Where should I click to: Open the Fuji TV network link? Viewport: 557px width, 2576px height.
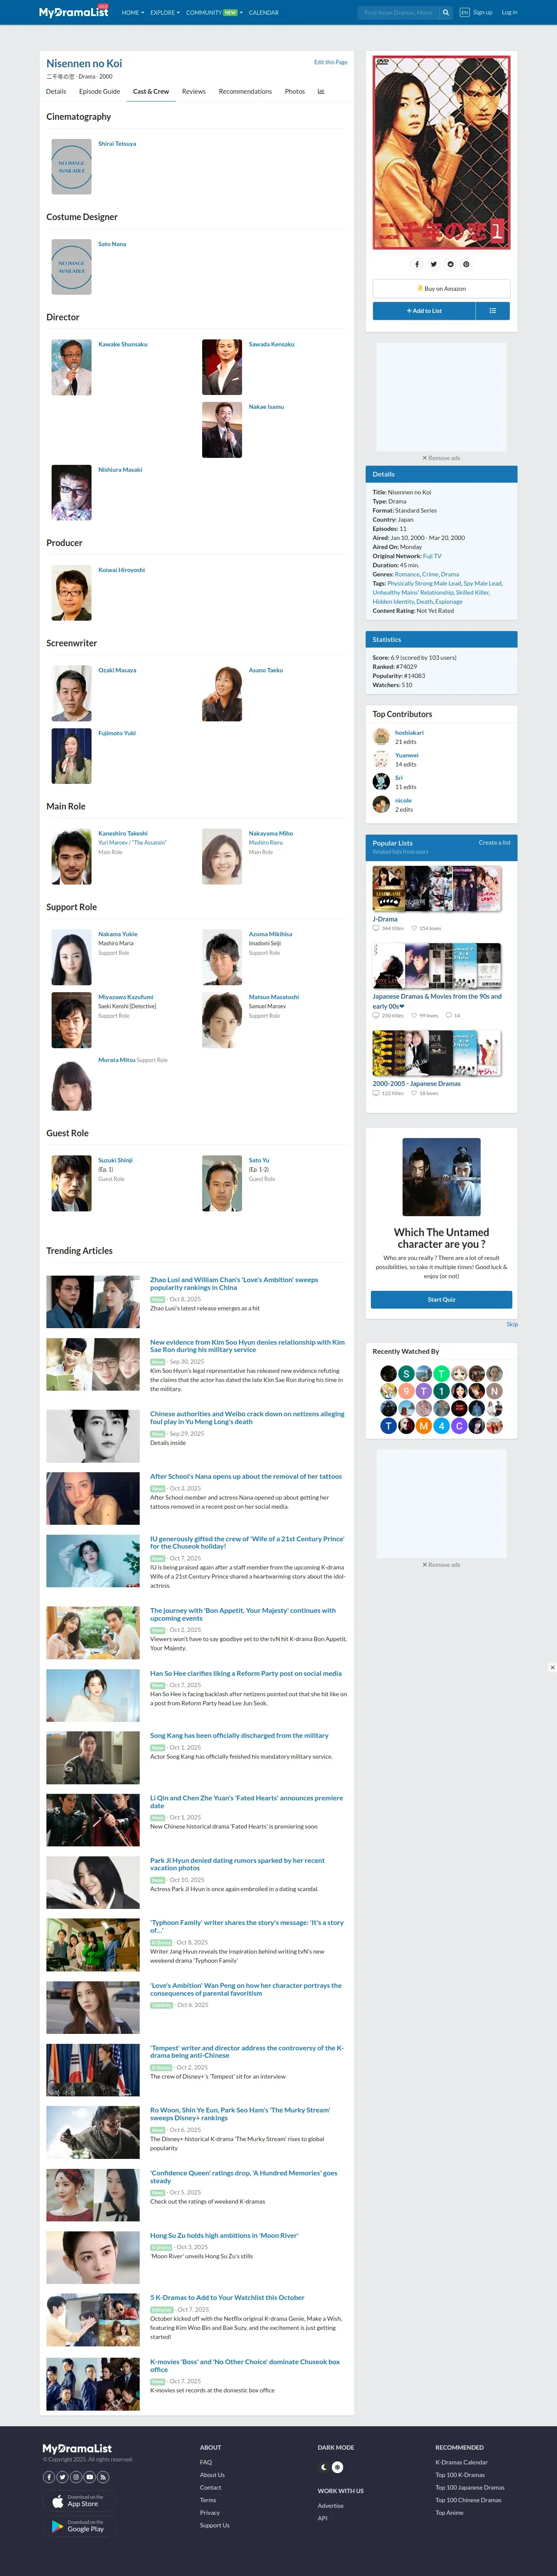click(432, 556)
